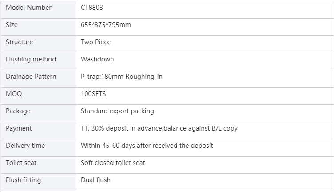Select the 100SETS value
The width and height of the screenshot is (334, 192).
(93, 94)
